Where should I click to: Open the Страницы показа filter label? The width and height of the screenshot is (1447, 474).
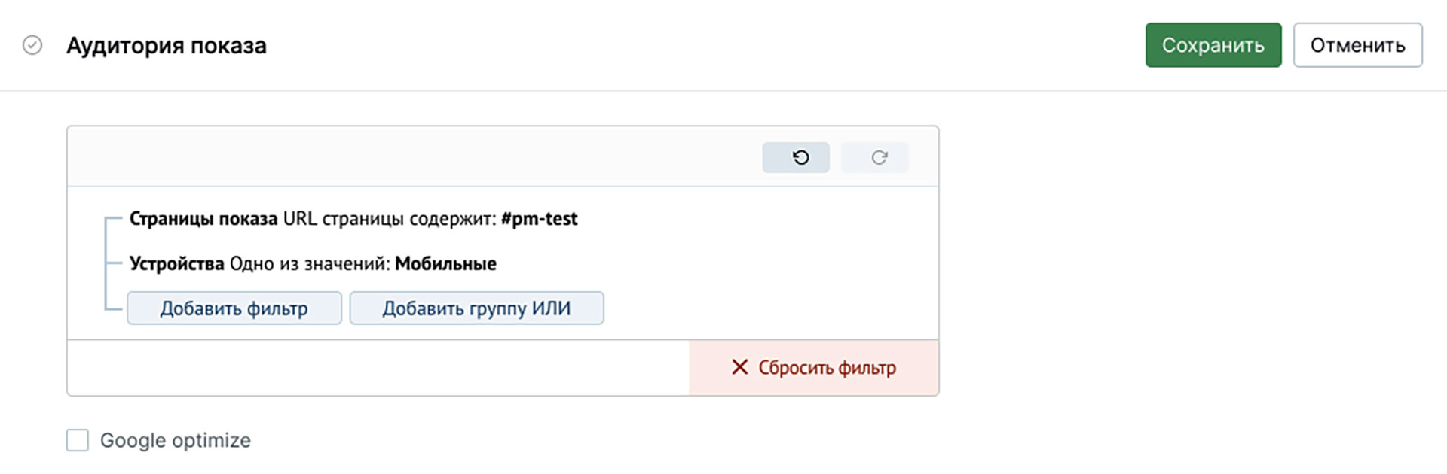[203, 219]
